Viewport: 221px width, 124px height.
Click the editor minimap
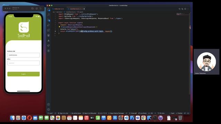[182, 14]
